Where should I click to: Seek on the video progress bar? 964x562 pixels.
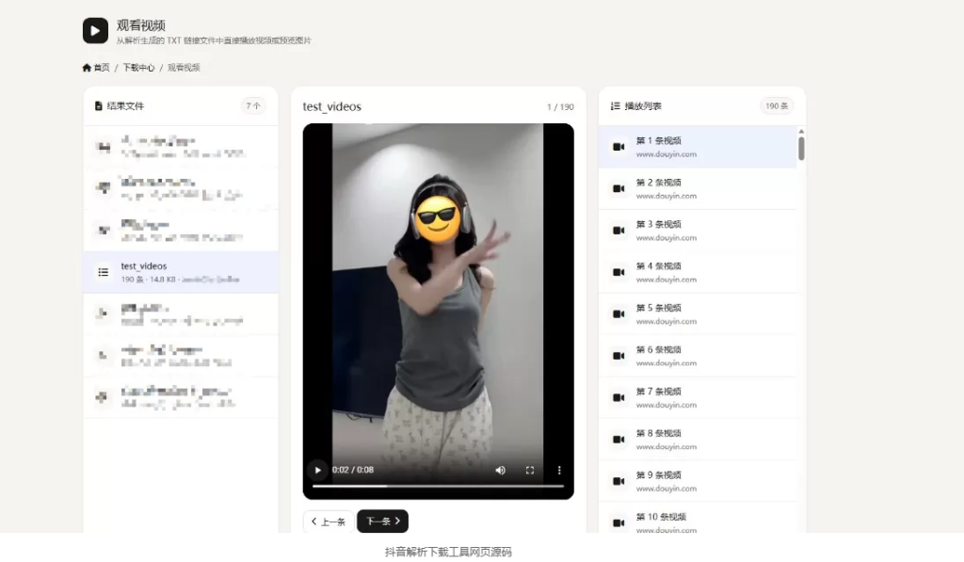coord(438,486)
